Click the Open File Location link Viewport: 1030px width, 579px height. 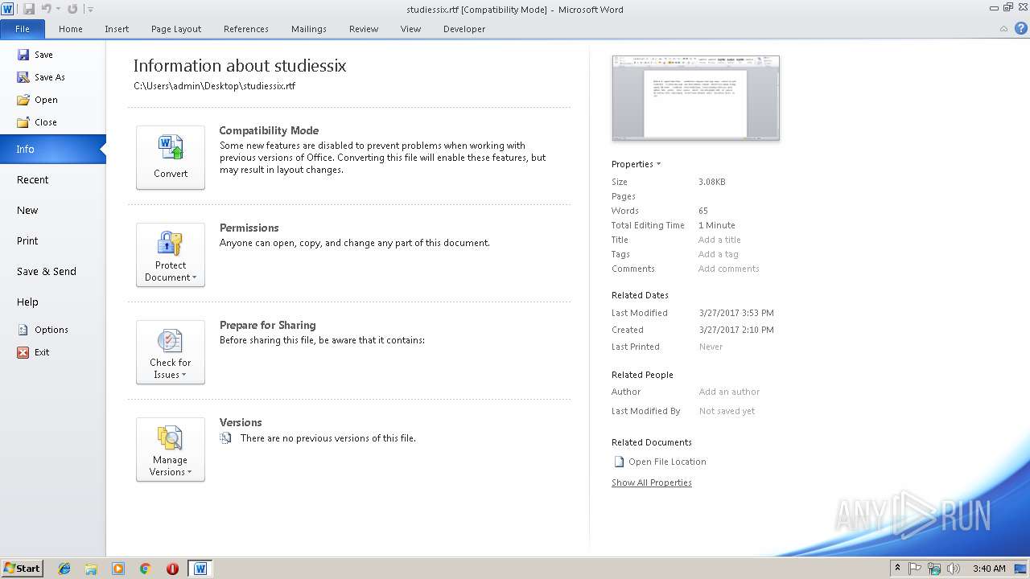coord(660,462)
